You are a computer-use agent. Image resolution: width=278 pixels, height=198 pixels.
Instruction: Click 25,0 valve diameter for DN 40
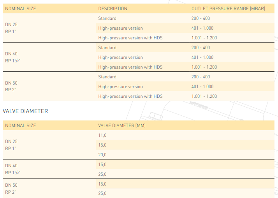click(102, 174)
